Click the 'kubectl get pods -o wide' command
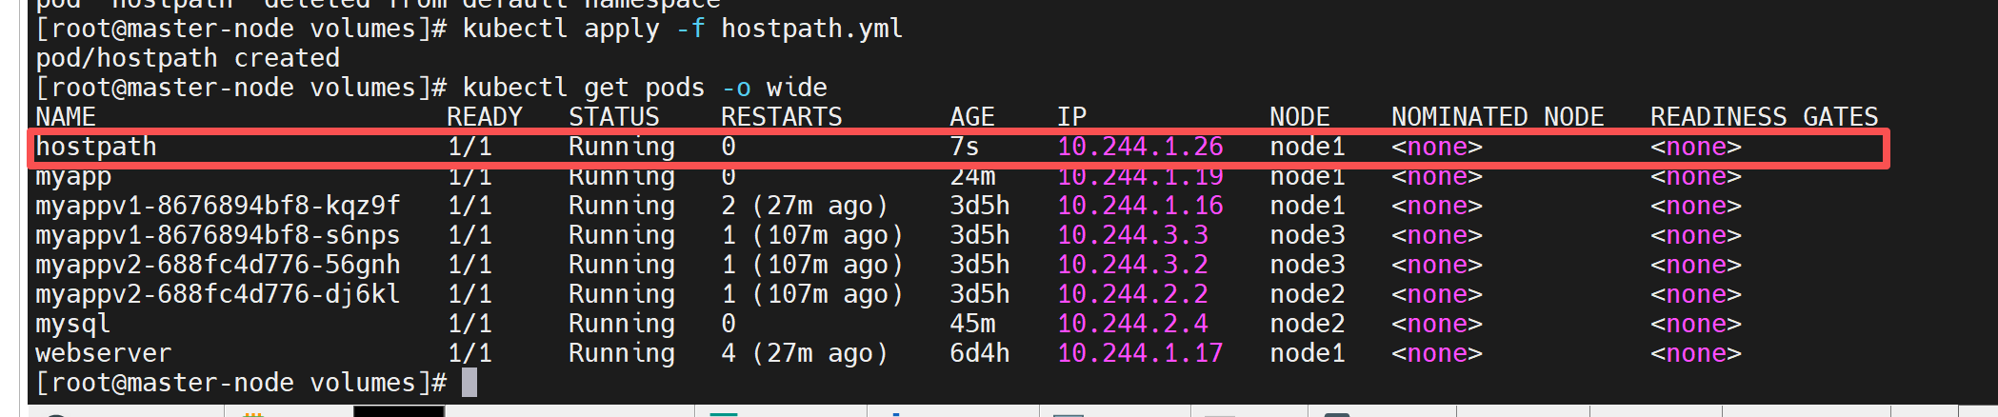1998x417 pixels. click(x=645, y=88)
